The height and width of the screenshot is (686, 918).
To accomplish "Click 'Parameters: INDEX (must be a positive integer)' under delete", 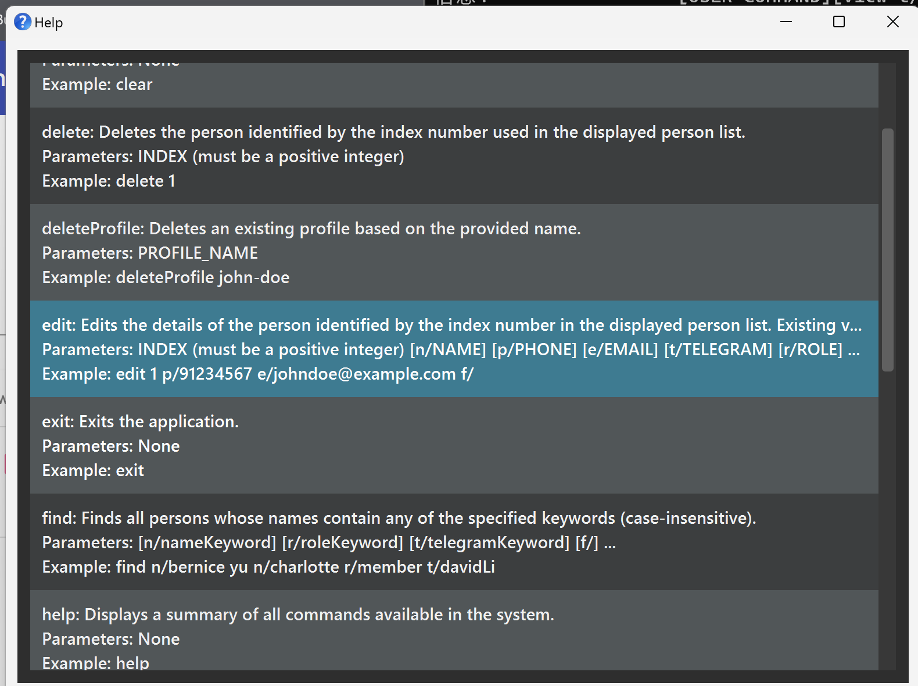I will coord(223,157).
